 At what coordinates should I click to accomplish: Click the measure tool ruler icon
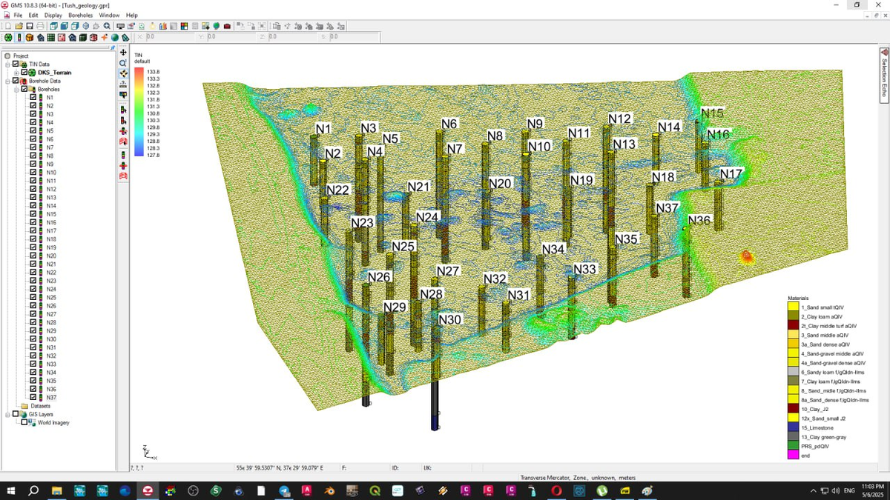(x=123, y=84)
